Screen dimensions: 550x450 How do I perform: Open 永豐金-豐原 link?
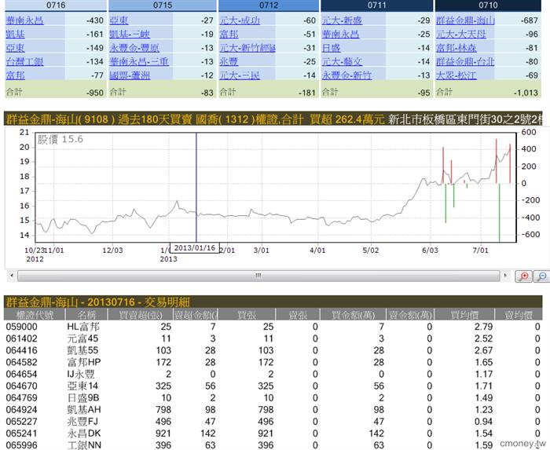[x=134, y=48]
